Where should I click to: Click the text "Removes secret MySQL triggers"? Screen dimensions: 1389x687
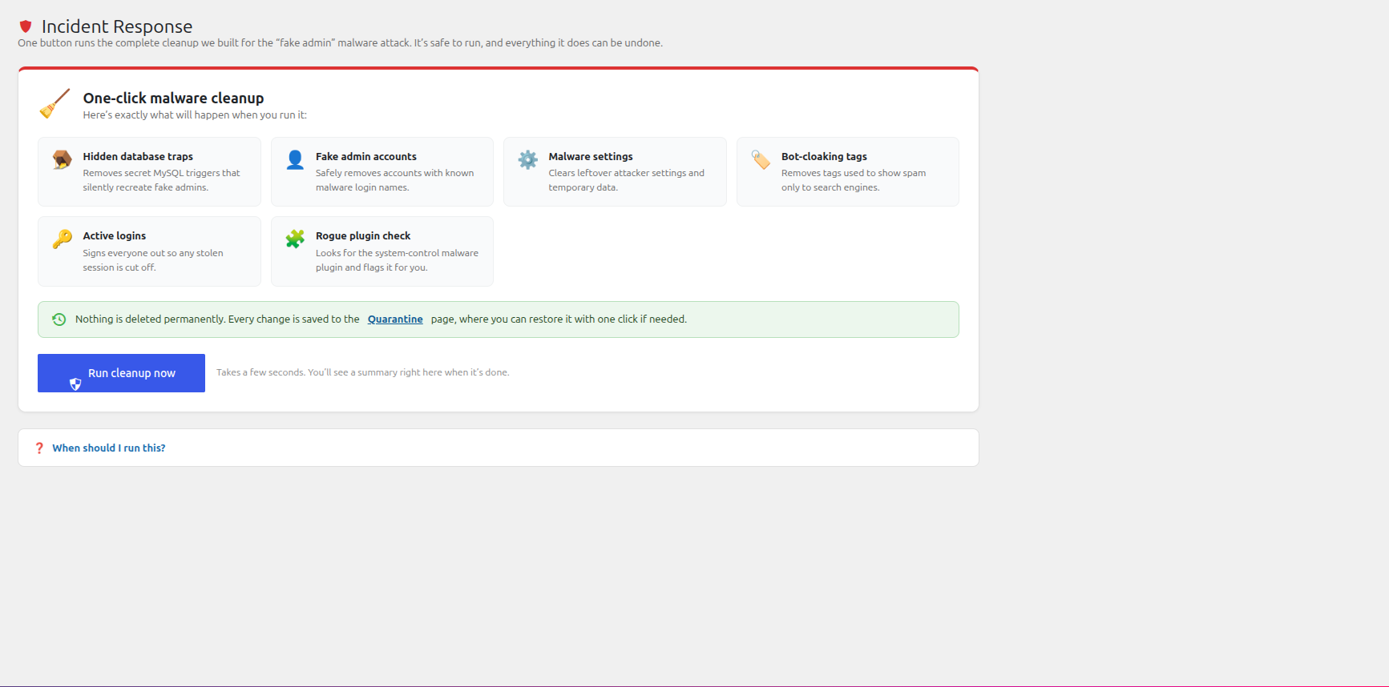pos(151,173)
